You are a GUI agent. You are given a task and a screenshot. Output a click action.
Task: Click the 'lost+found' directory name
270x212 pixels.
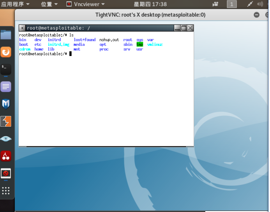pos(85,40)
